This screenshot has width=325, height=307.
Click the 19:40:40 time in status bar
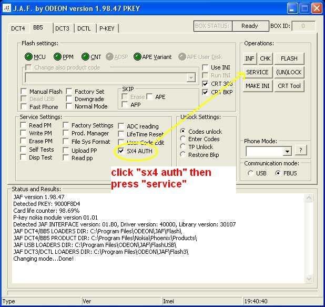tap(256, 301)
